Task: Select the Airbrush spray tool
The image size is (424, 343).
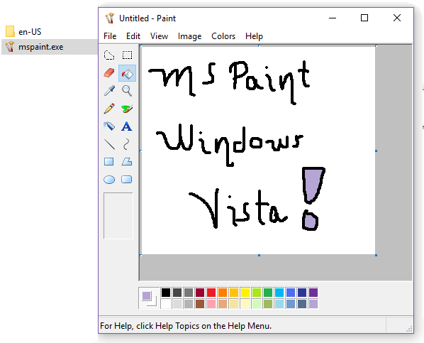Action: [109, 126]
